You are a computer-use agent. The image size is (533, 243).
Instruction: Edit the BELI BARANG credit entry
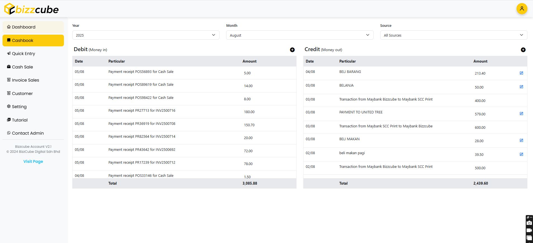coord(521,73)
